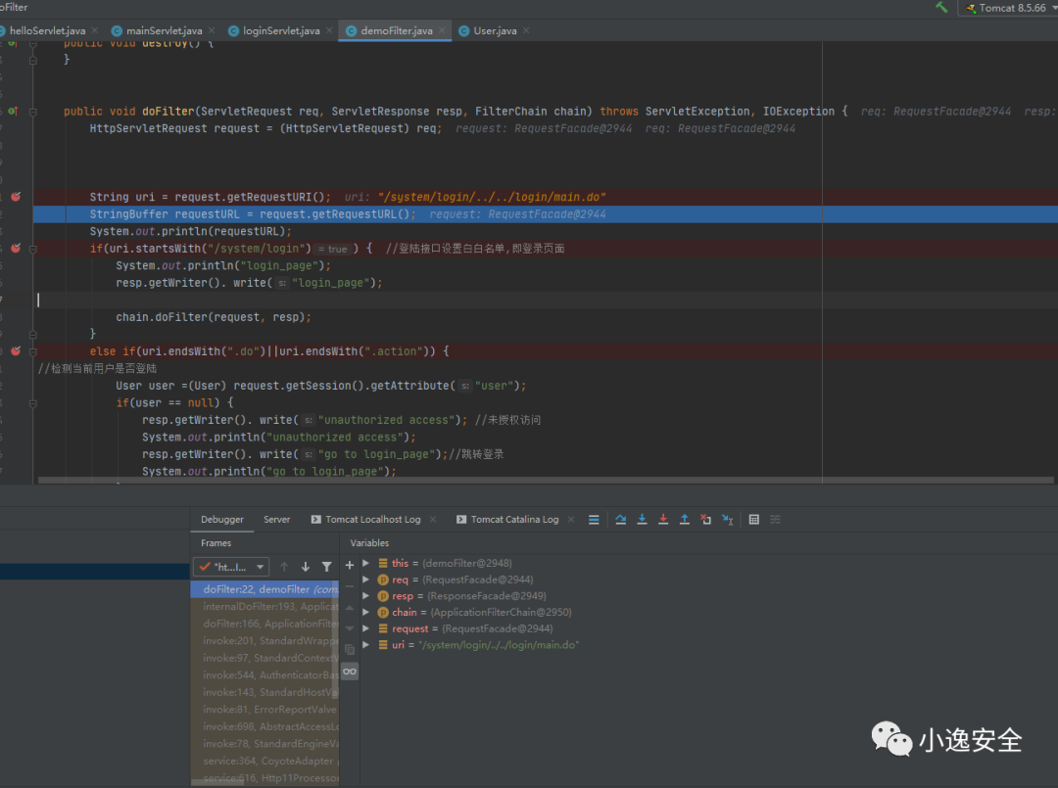Screen dimensions: 1058x788
Task: Move the watch up with the arrow icon
Action: tap(350, 607)
